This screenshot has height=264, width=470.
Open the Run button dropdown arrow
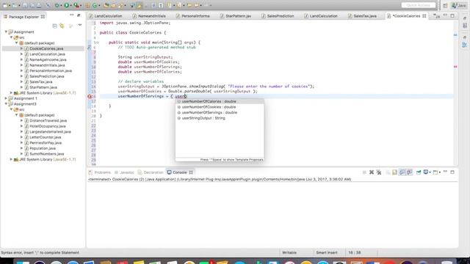coord(70,5)
